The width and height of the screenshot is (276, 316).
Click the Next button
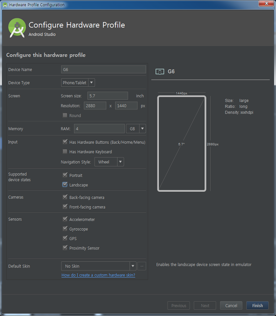click(205, 306)
